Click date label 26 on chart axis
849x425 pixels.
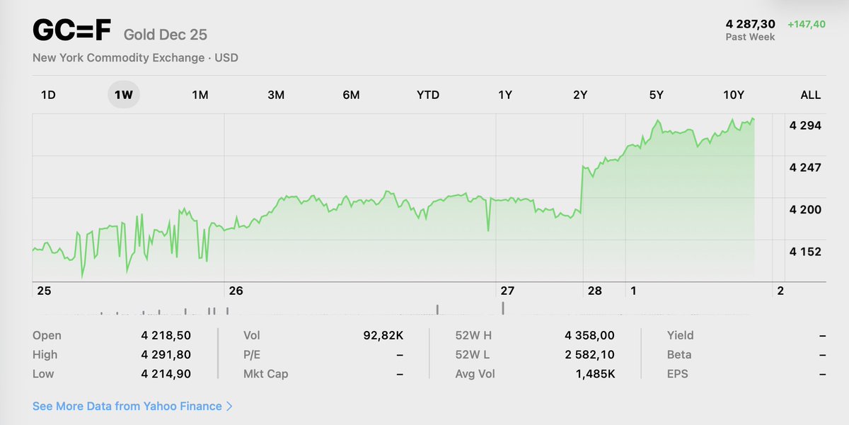pyautogui.click(x=236, y=291)
